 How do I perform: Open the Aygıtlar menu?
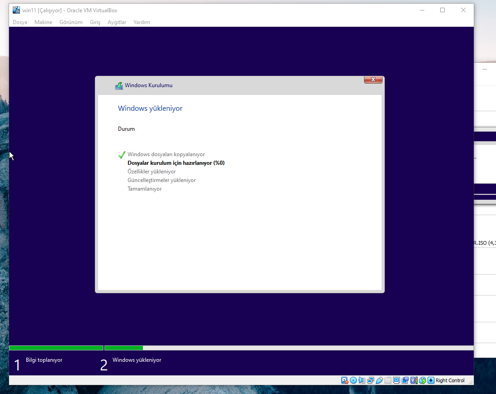click(x=117, y=22)
